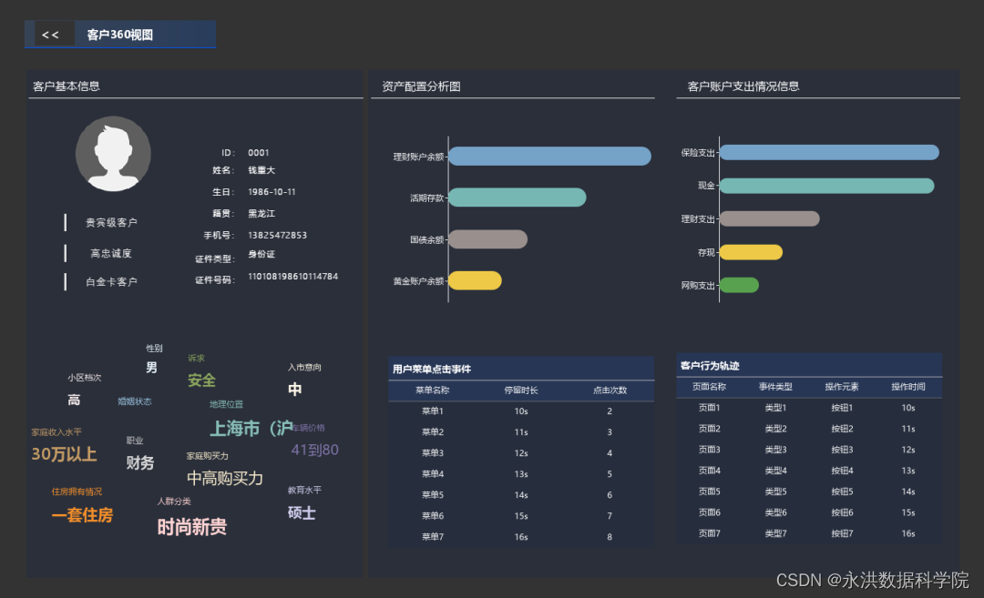The height and width of the screenshot is (598, 984).
Task: Select the 高忠诚度 tag
Action: point(111,253)
